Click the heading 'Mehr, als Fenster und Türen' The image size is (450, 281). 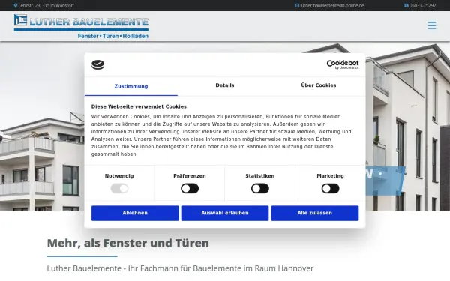coord(128,243)
